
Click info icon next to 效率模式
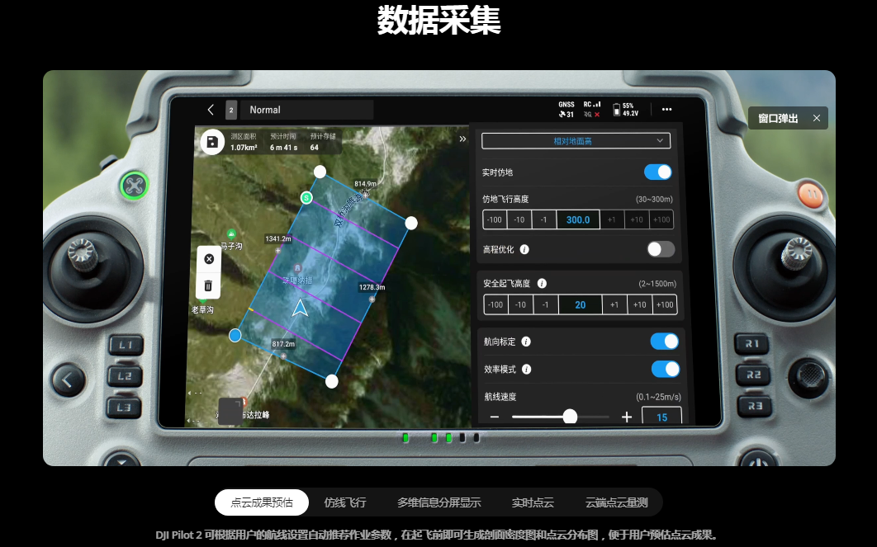(x=526, y=370)
